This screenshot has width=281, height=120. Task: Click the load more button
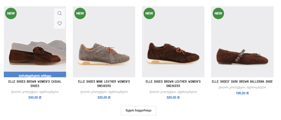click(x=138, y=110)
